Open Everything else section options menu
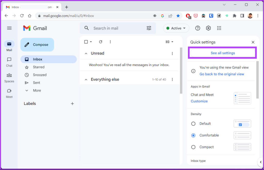Image resolution: width=264 pixels, height=170 pixels. (x=172, y=79)
